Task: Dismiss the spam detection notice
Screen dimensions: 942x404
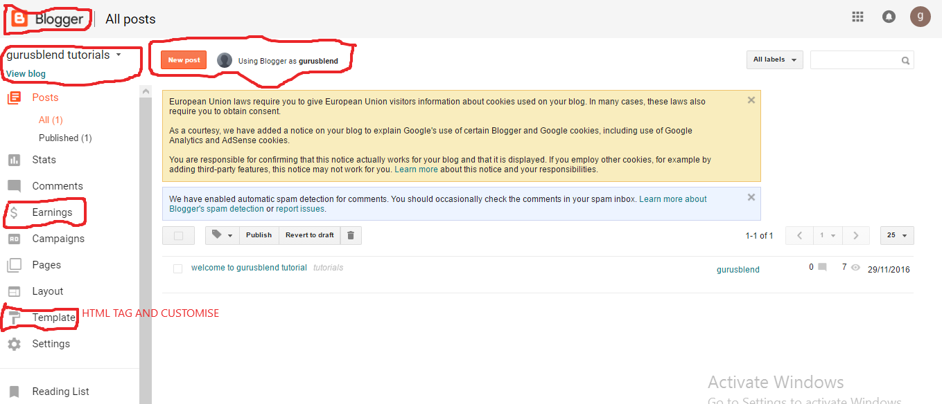Action: [x=751, y=197]
